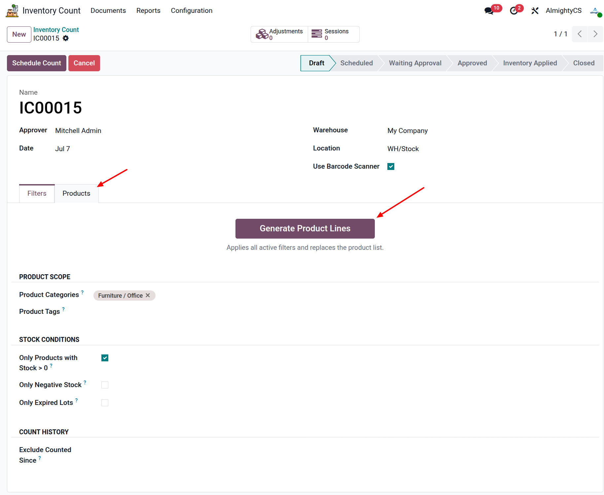
Task: Go to the previous record arrow
Action: click(580, 34)
